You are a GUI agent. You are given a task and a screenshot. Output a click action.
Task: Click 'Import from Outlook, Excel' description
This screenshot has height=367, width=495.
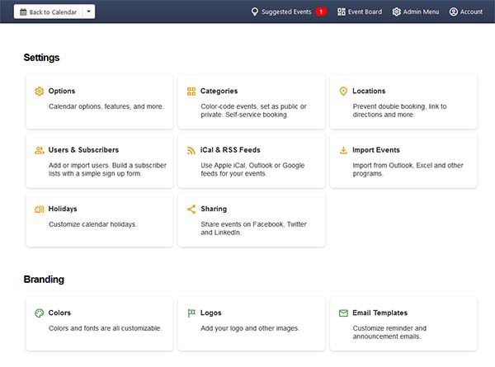408,170
